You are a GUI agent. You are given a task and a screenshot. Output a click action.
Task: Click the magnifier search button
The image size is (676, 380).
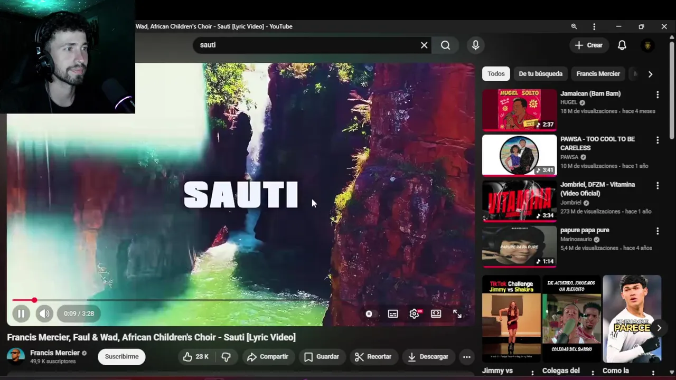tap(446, 45)
